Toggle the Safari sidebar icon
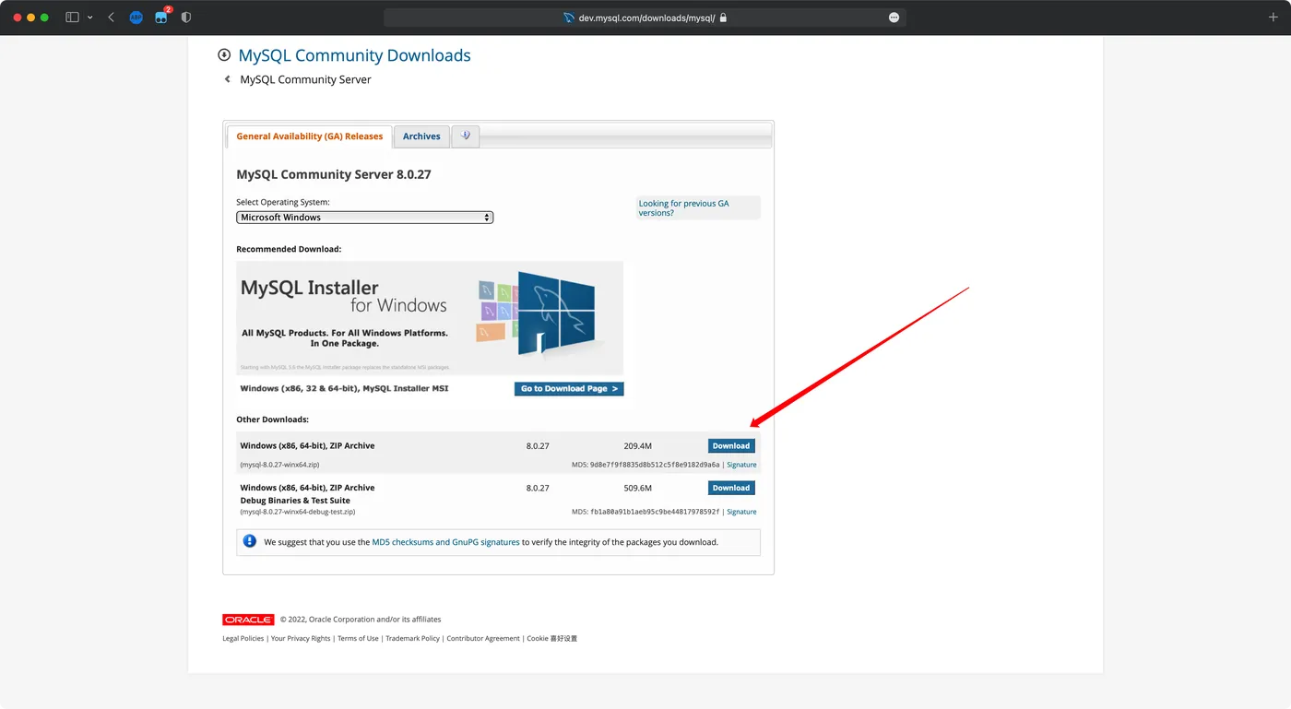This screenshot has width=1291, height=709. click(72, 18)
